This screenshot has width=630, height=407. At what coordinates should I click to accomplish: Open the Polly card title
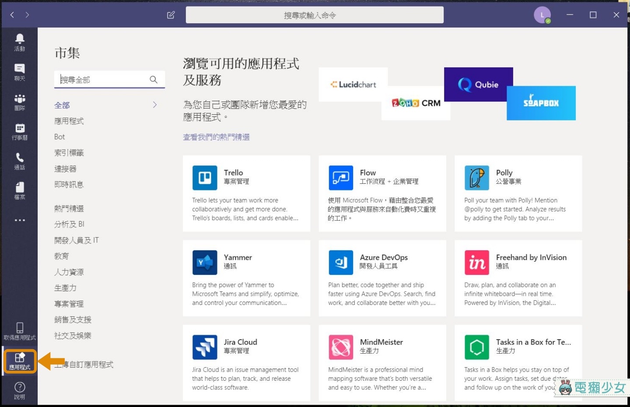504,172
